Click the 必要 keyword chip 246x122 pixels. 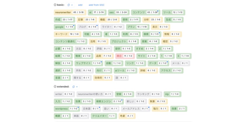pyautogui.click(x=63, y=49)
